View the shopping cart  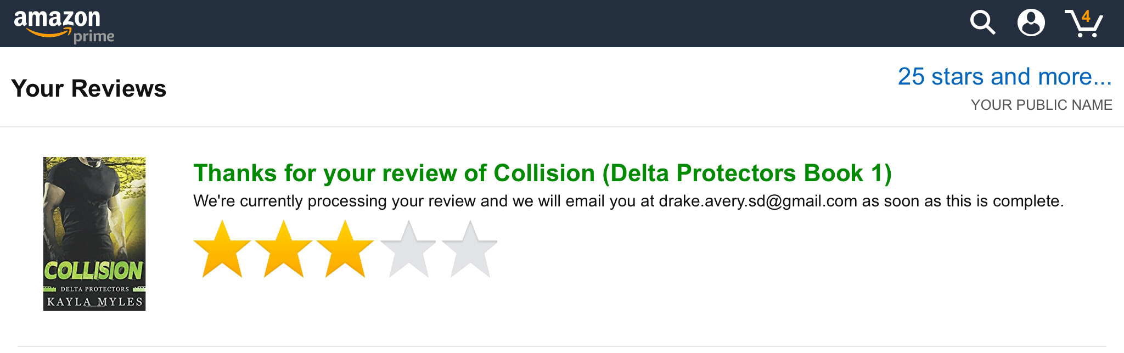click(x=1083, y=24)
